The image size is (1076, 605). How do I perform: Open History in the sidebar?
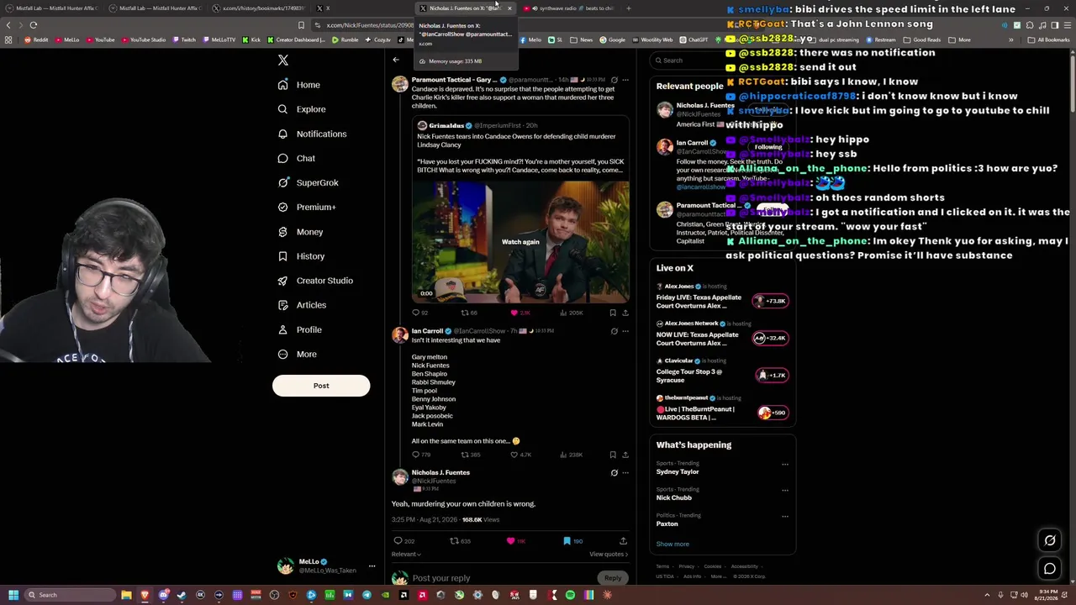pos(301,256)
